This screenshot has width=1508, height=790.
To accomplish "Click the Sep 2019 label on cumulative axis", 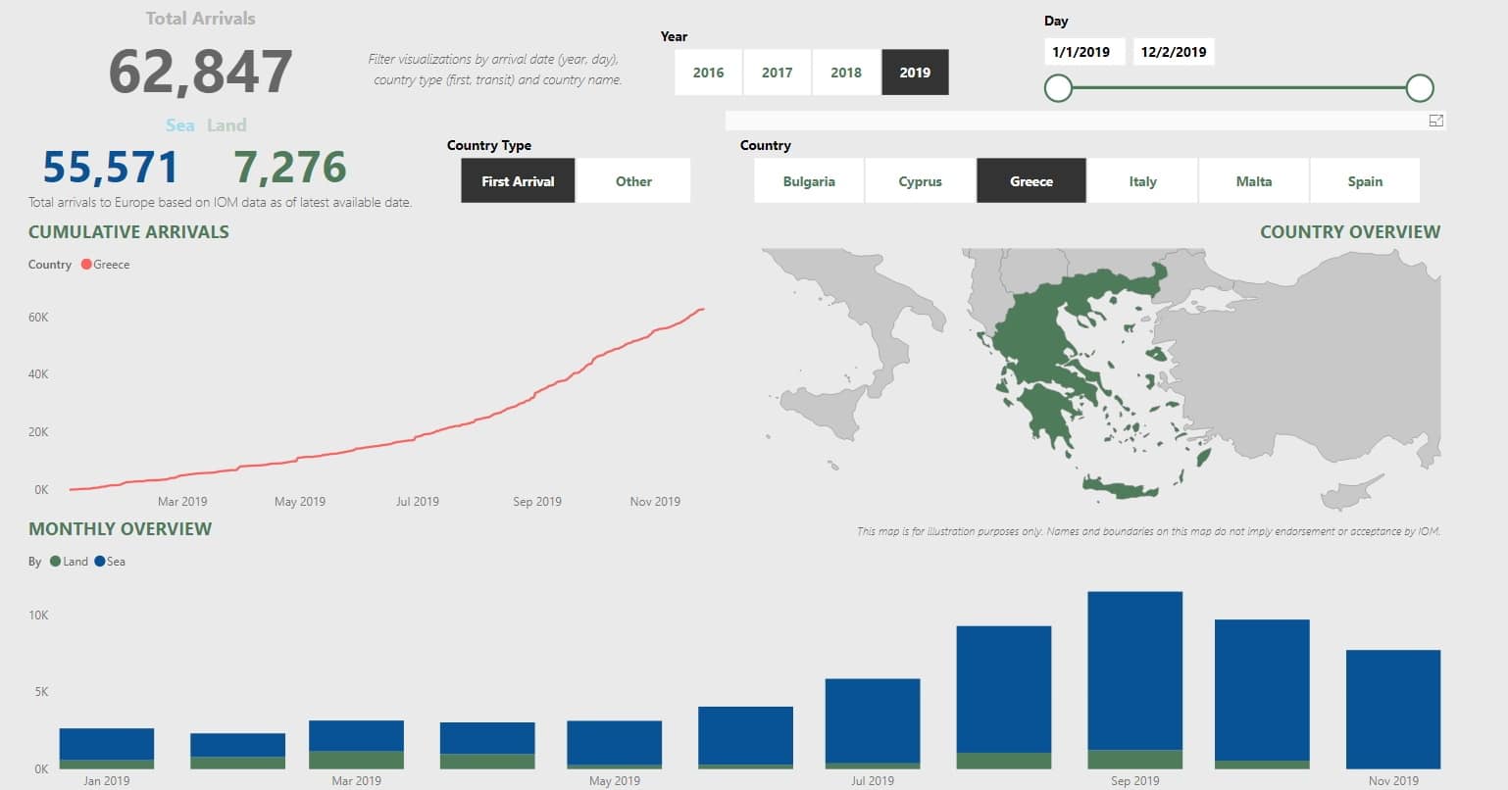I will tap(537, 502).
